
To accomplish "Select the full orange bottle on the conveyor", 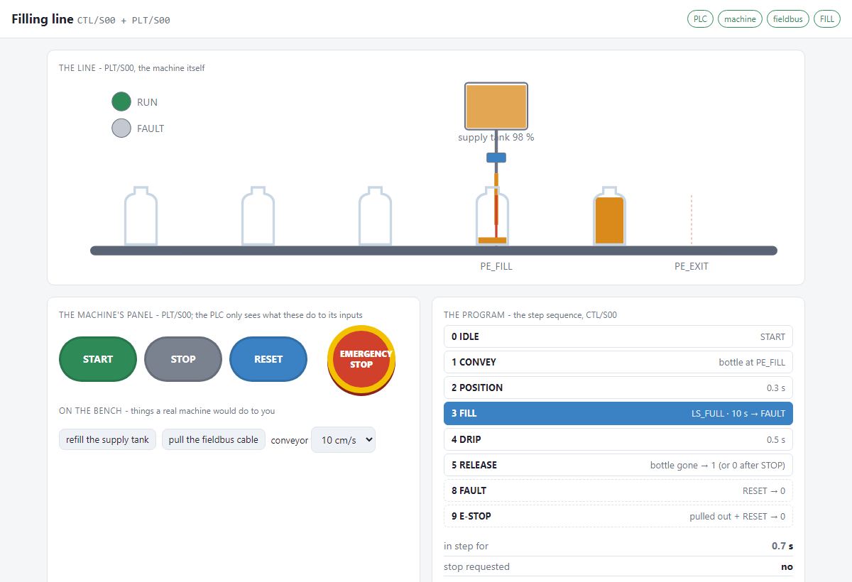I will (x=609, y=216).
